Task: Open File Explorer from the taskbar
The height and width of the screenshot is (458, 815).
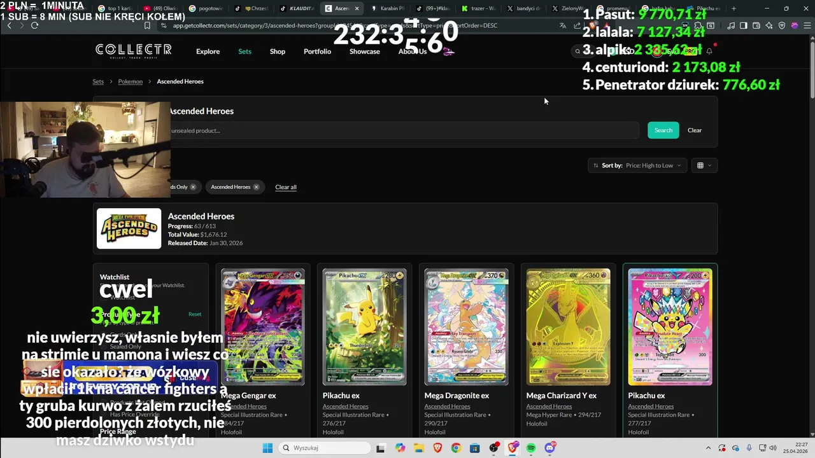Action: (419, 448)
